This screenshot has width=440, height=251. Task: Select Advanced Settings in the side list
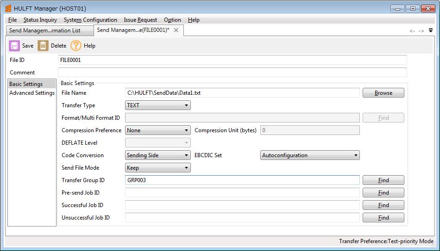click(32, 93)
